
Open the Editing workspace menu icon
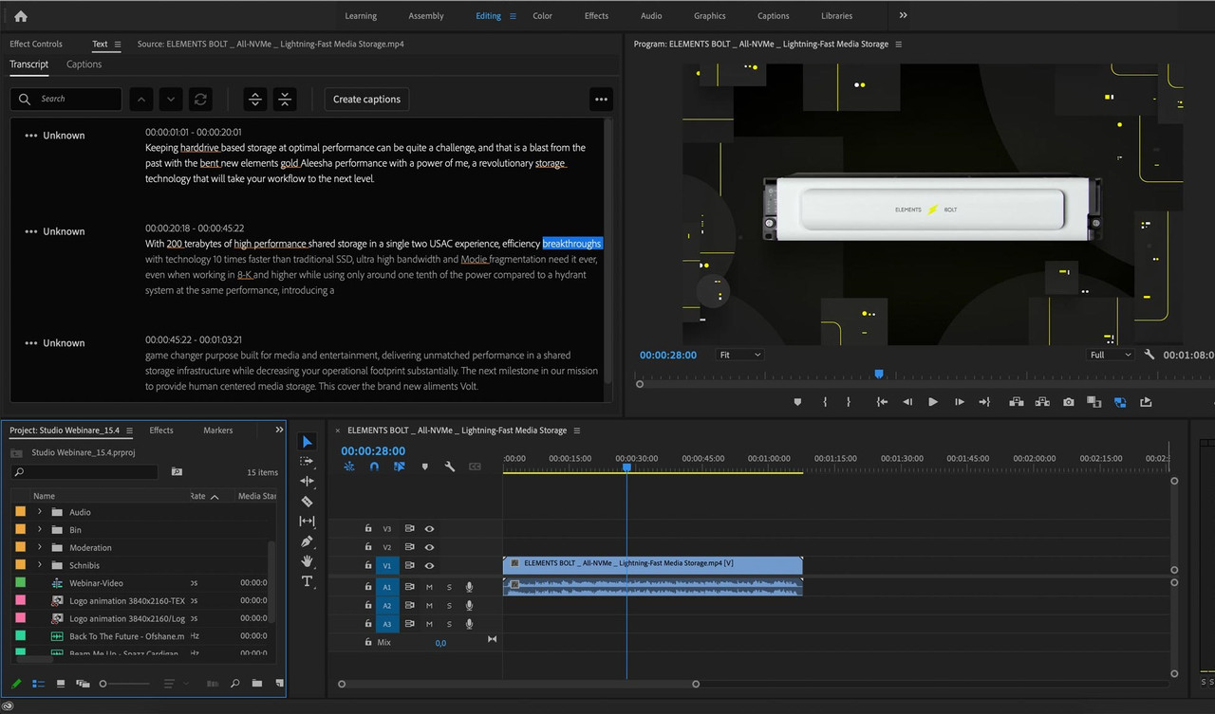click(x=514, y=16)
